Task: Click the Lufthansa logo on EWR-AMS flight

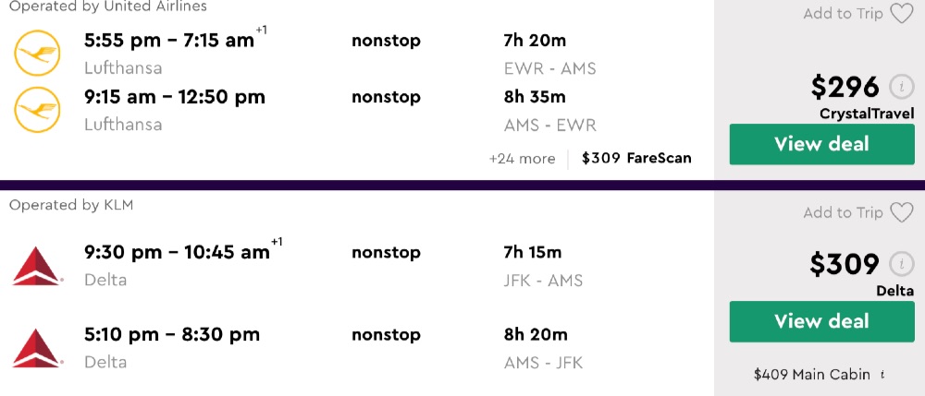Action: tap(37, 53)
